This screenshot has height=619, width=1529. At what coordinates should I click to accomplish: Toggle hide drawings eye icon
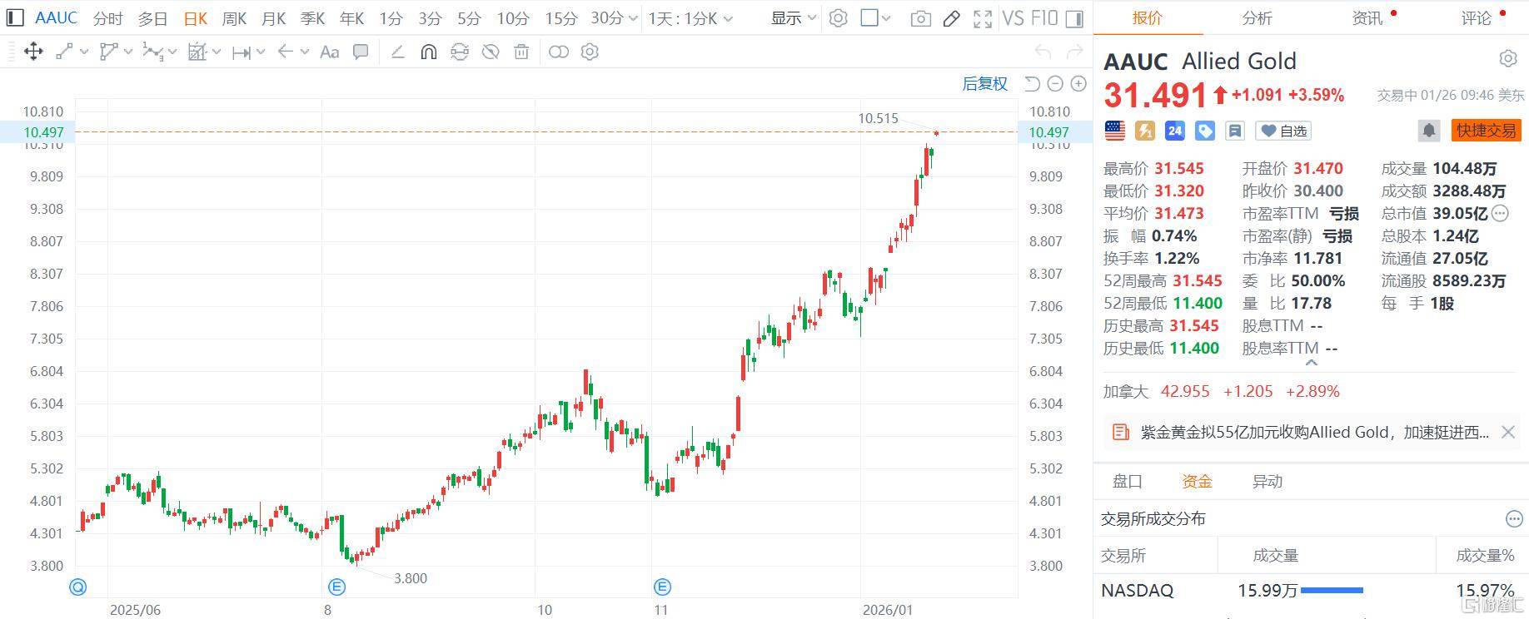click(x=491, y=52)
